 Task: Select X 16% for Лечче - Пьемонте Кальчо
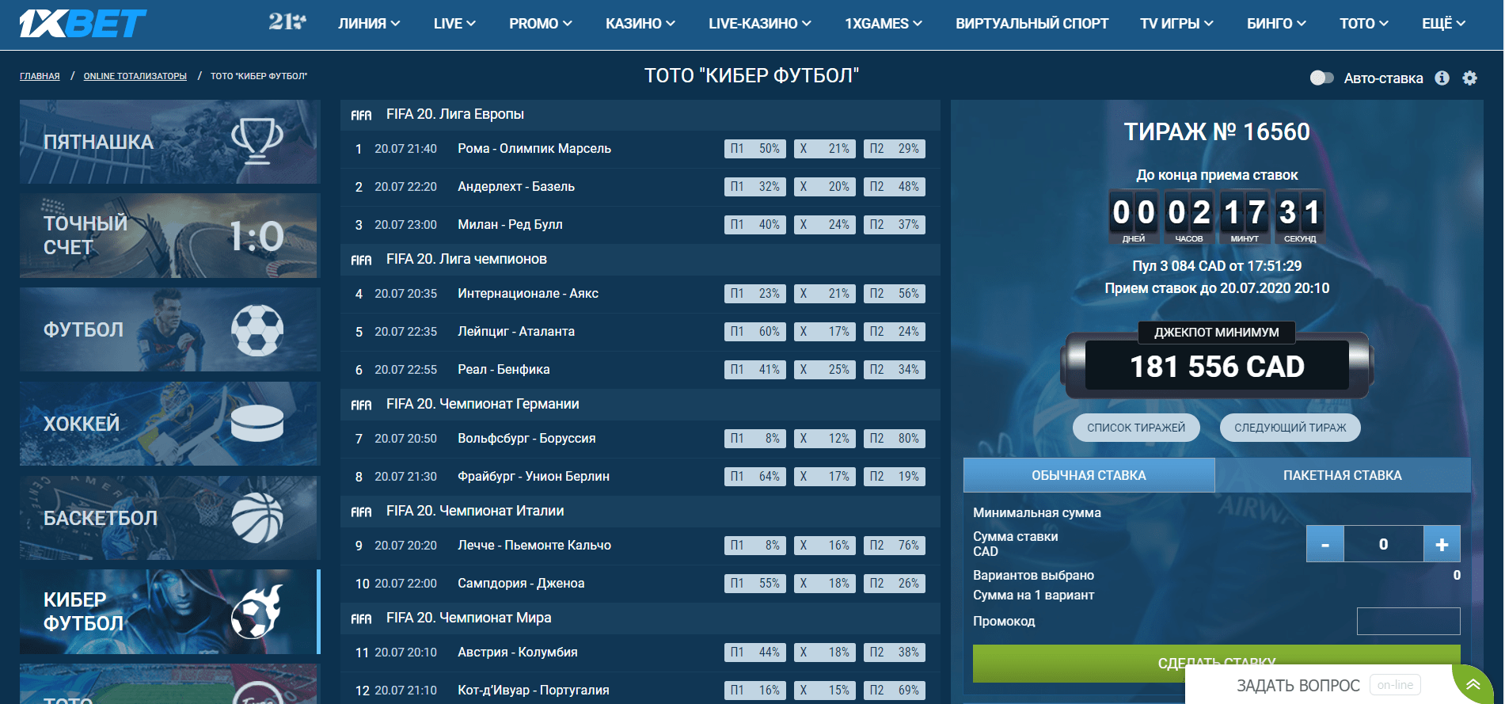click(825, 546)
